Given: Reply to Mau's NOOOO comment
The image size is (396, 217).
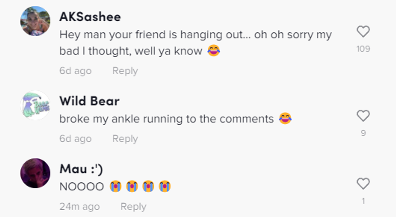Looking at the screenshot, I should [x=133, y=207].
